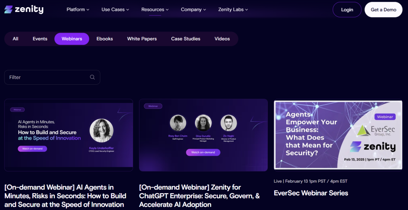
Task: Click the Get a Demo button
Action: tap(383, 10)
